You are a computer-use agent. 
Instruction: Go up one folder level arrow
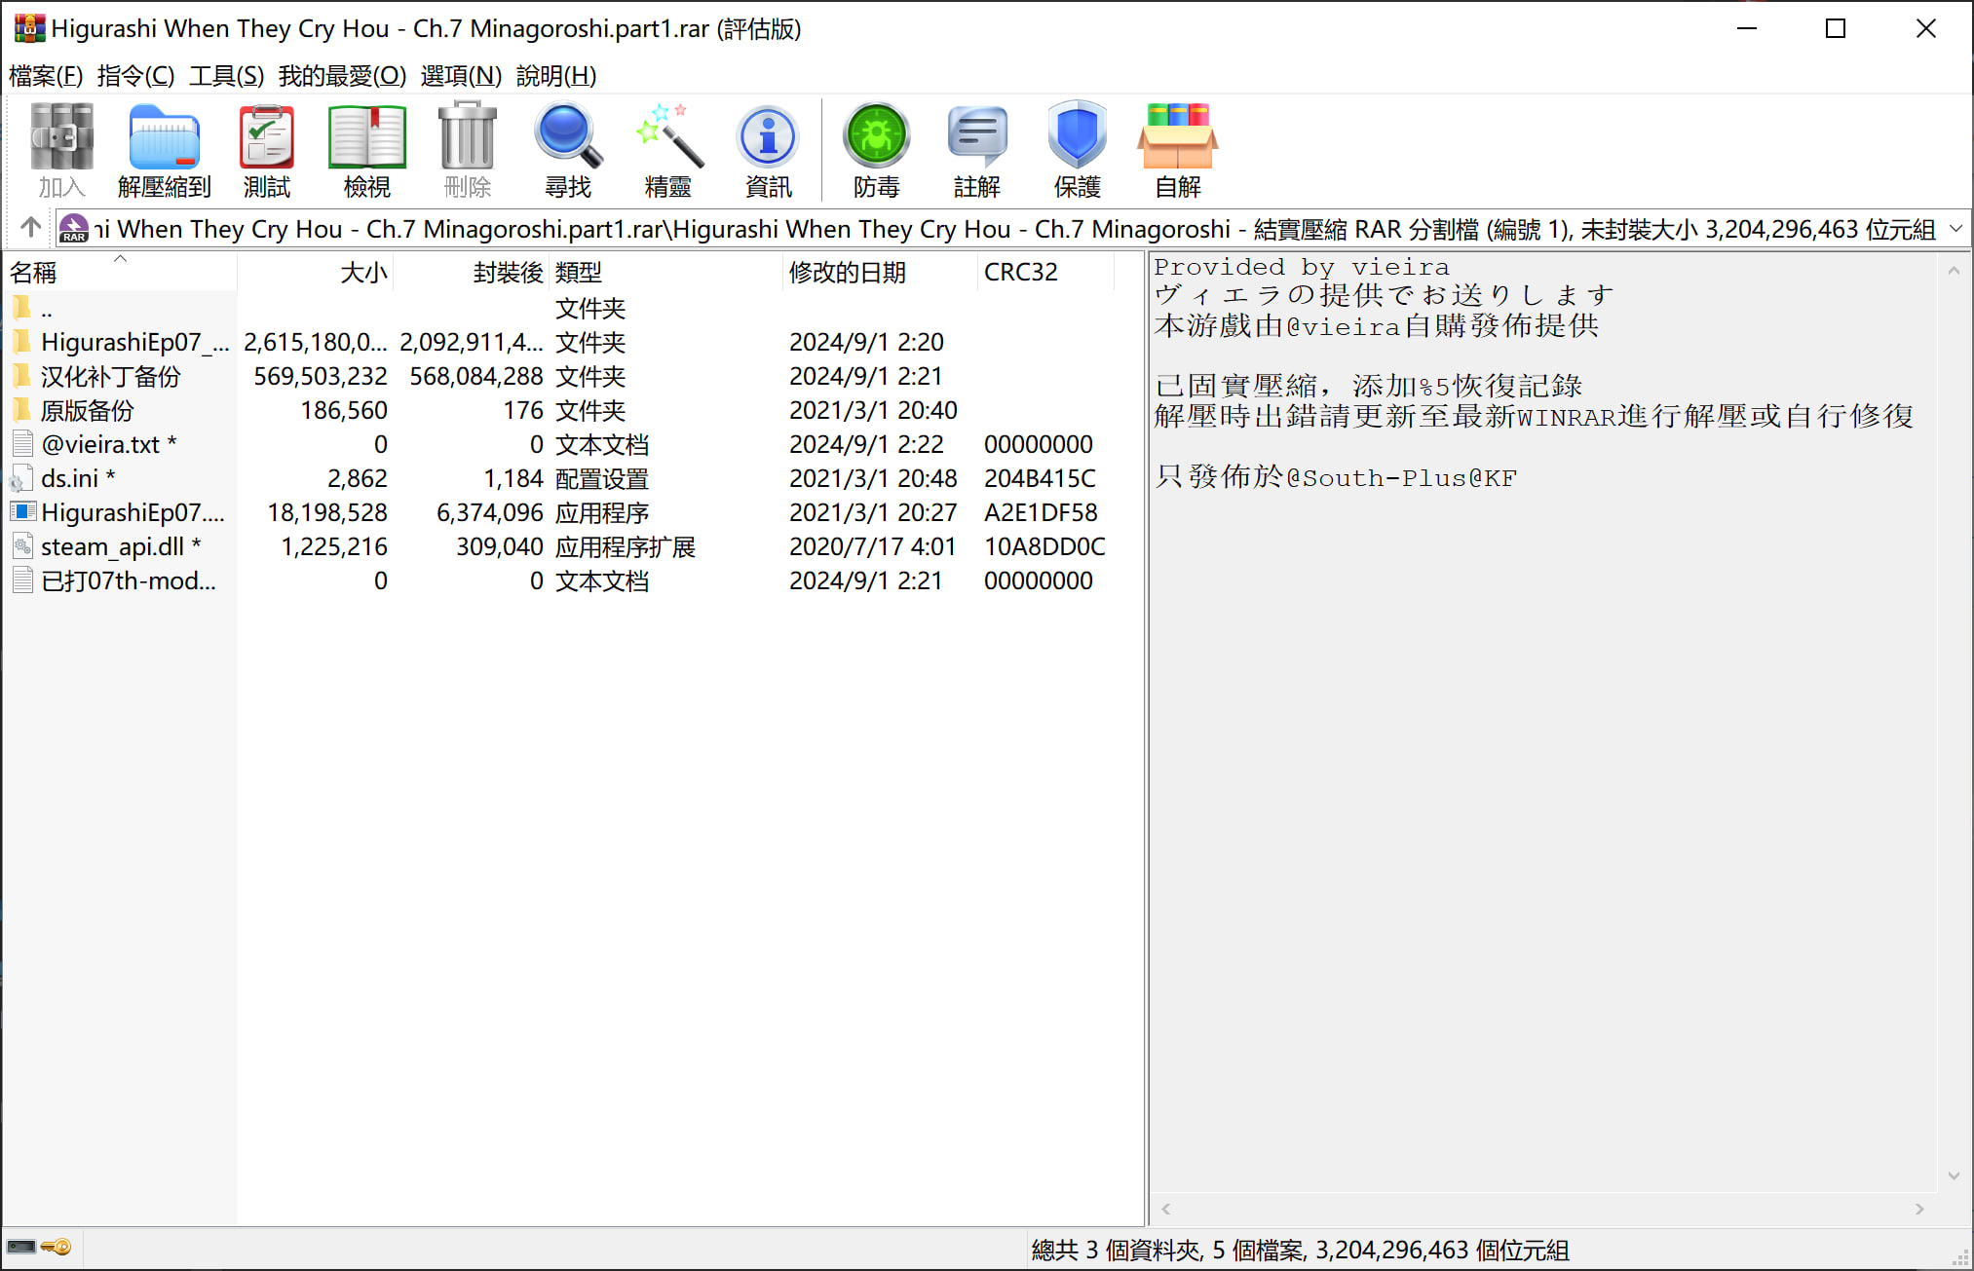[30, 228]
